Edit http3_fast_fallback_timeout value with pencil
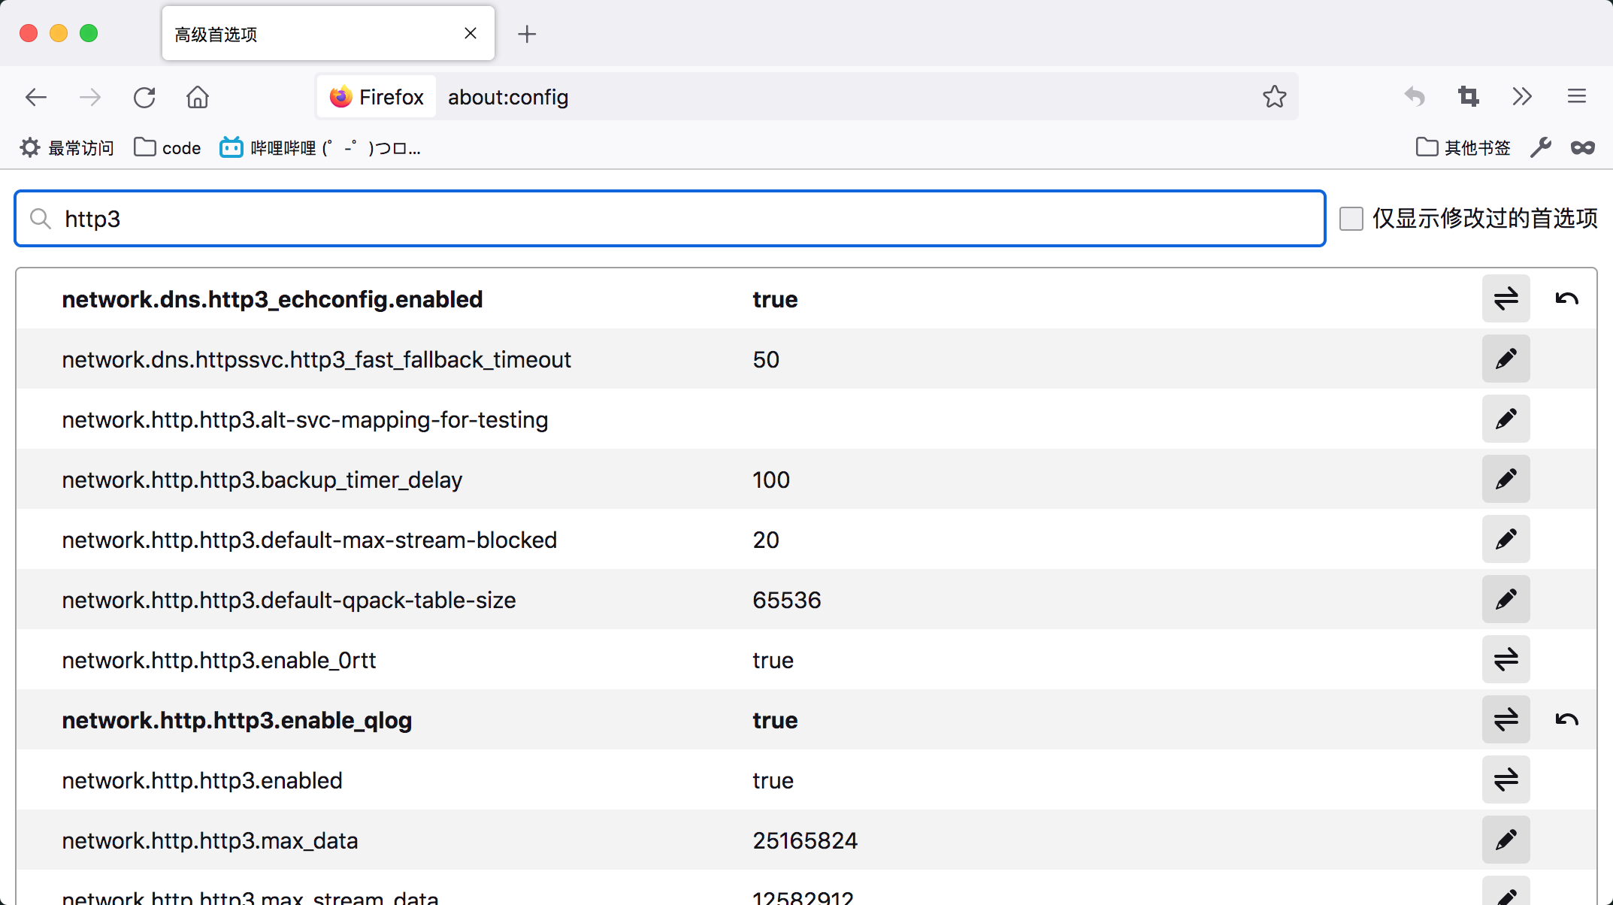 tap(1506, 359)
